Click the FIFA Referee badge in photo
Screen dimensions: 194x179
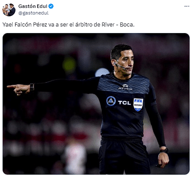tap(138, 104)
